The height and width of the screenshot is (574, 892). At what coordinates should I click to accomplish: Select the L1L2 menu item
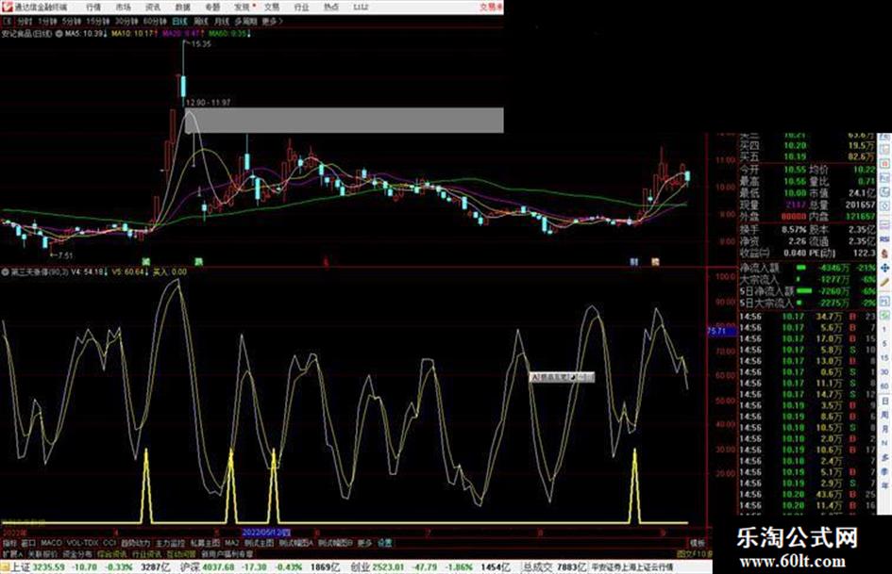click(361, 7)
